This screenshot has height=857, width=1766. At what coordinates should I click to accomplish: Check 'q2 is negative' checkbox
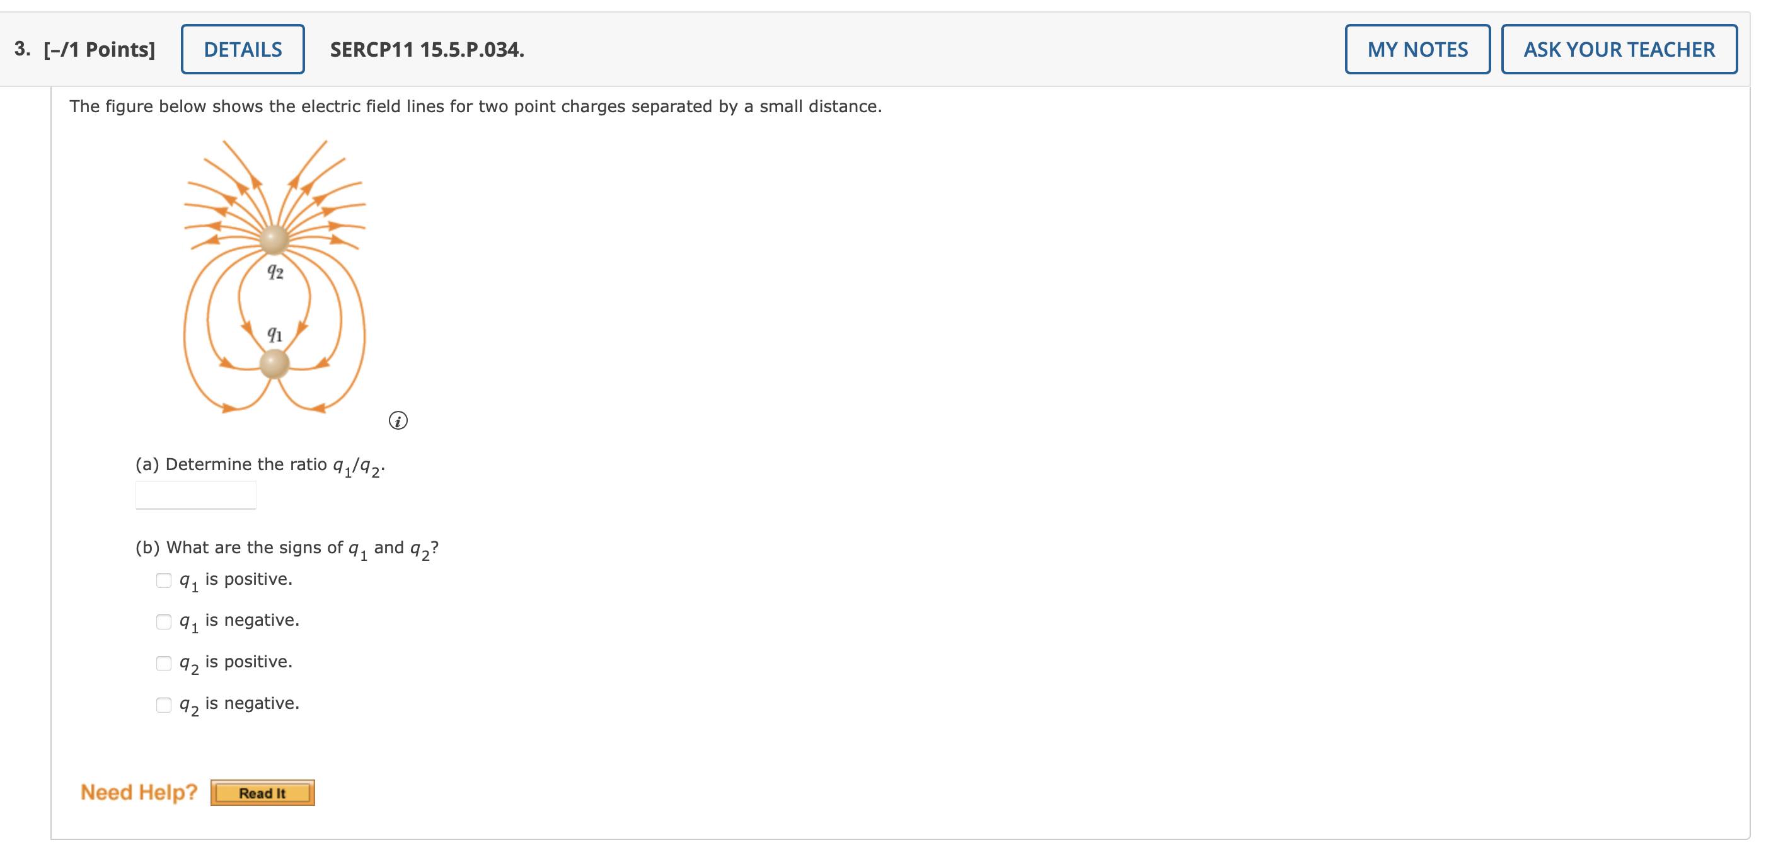click(x=164, y=704)
